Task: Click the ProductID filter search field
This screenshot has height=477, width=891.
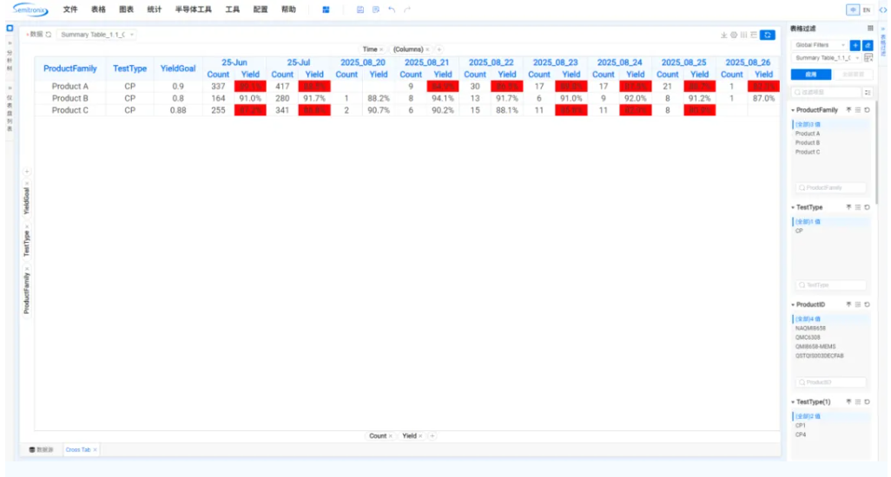Action: click(831, 382)
